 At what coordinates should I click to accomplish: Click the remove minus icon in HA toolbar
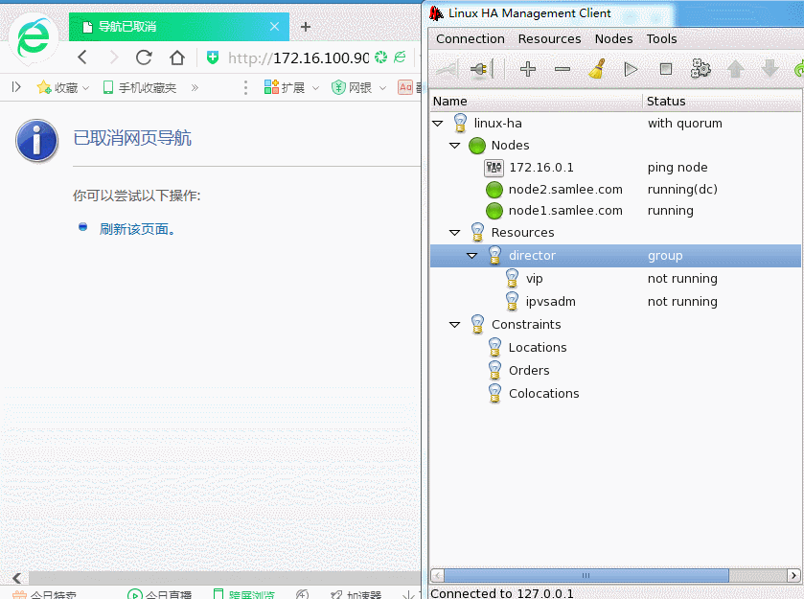(x=563, y=69)
